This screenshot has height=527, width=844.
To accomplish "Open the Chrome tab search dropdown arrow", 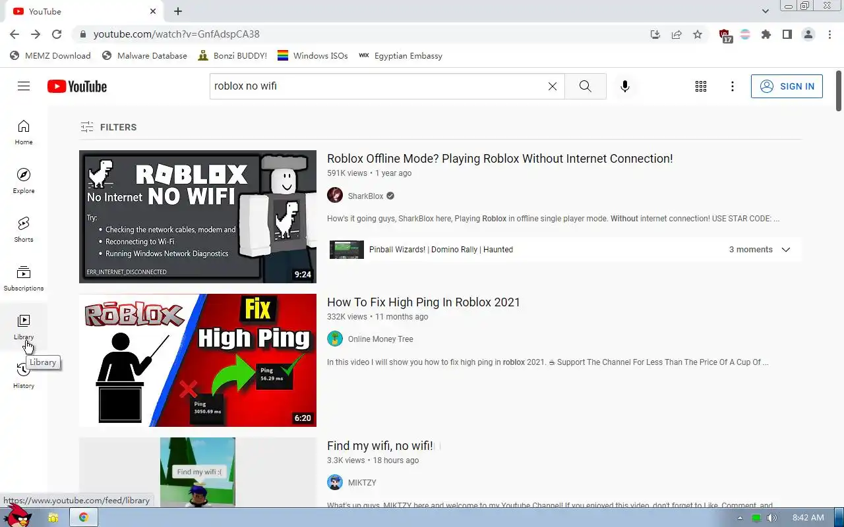I will (766, 11).
